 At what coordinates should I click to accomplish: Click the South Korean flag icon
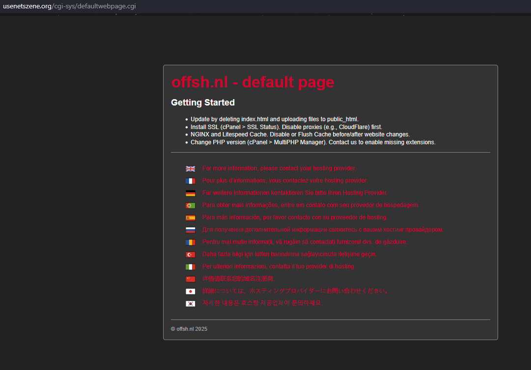pyautogui.click(x=191, y=304)
